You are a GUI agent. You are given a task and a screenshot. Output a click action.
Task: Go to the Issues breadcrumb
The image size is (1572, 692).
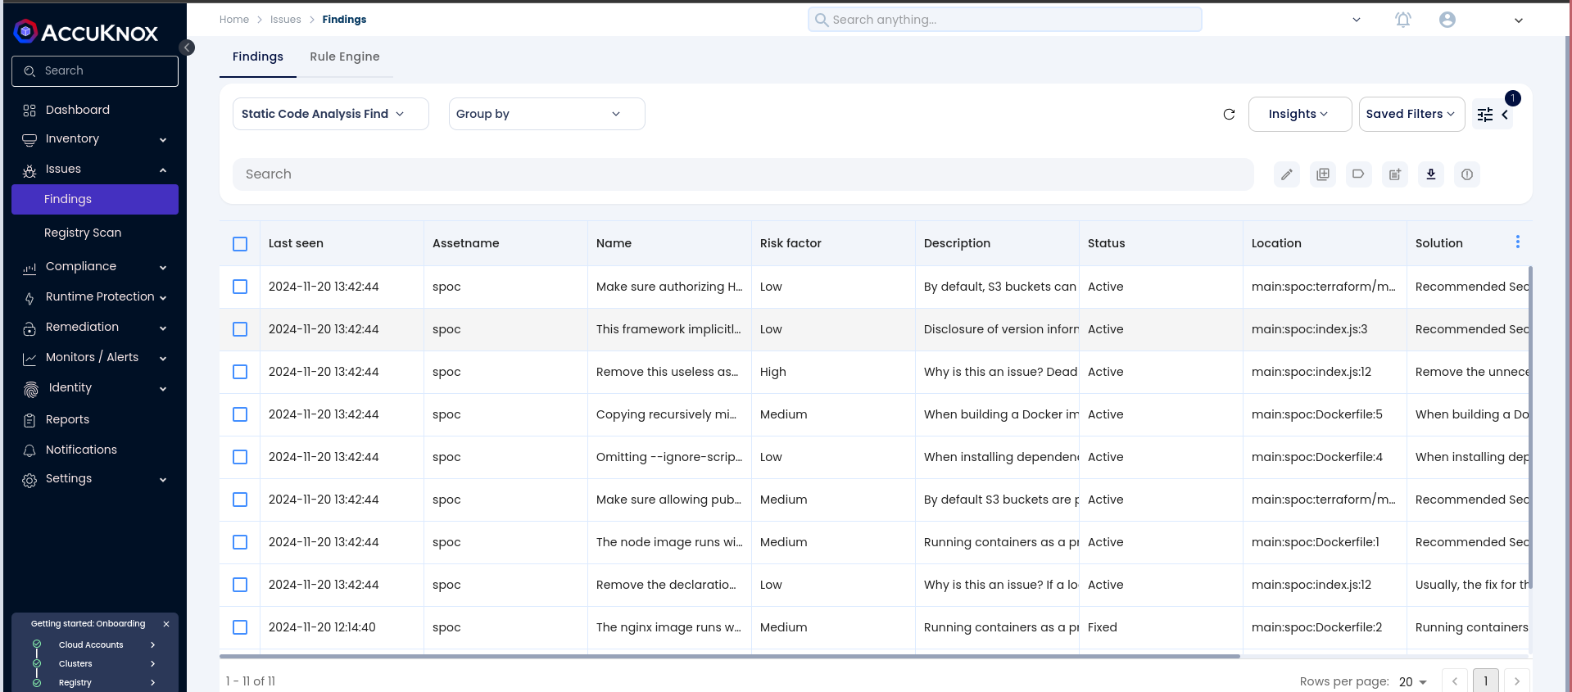click(286, 20)
